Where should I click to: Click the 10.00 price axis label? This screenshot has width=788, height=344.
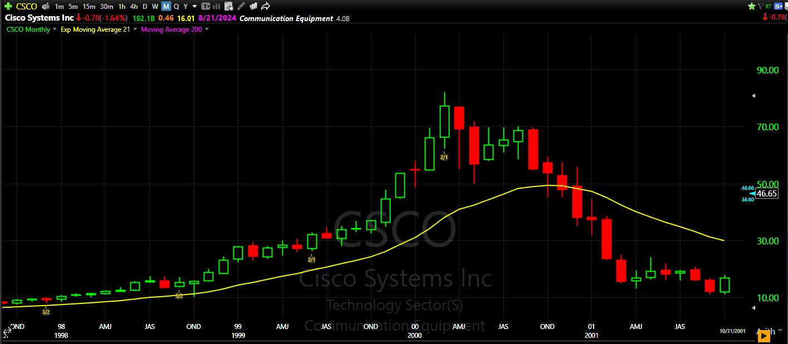(767, 298)
